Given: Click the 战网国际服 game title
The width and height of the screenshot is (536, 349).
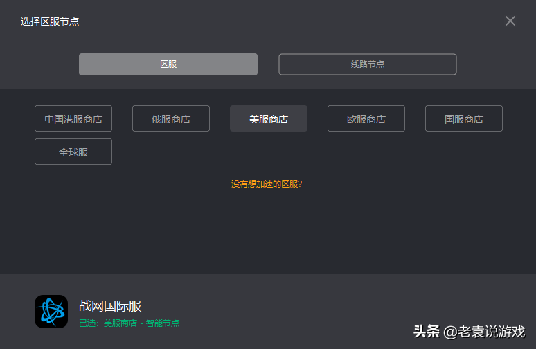Looking at the screenshot, I should coord(110,306).
